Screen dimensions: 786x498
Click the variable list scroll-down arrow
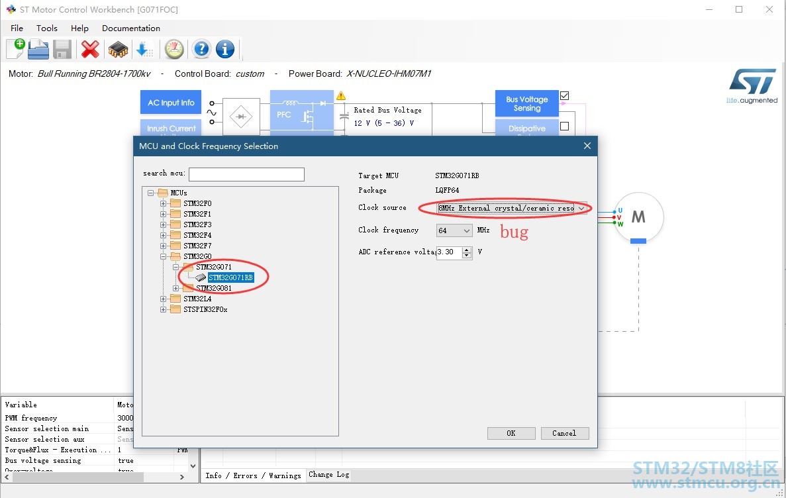193,466
